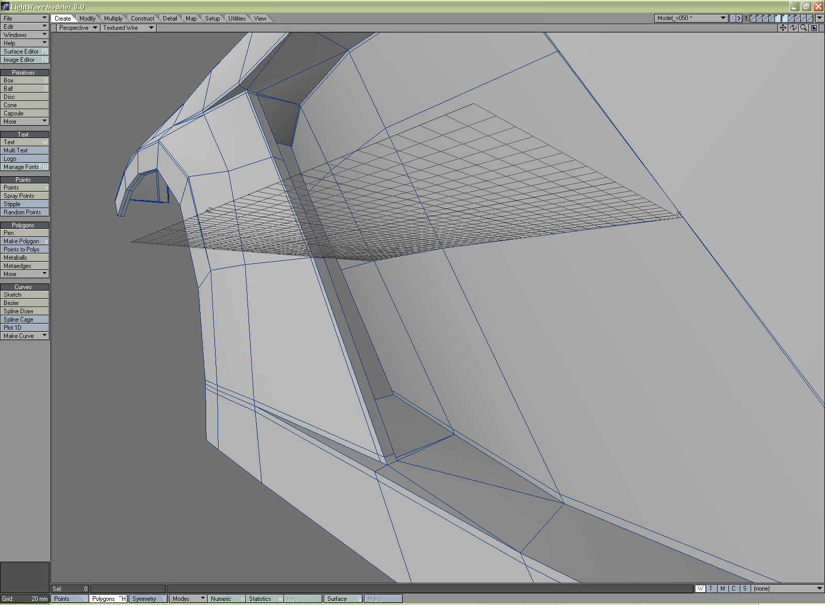The height and width of the screenshot is (605, 825).
Task: Select the Spline Cage tool
Action: (x=25, y=320)
